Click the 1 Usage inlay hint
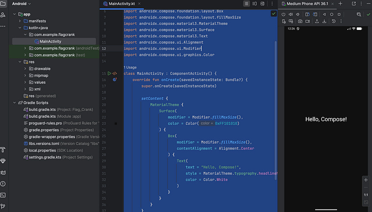The image size is (372, 212). (130, 67)
